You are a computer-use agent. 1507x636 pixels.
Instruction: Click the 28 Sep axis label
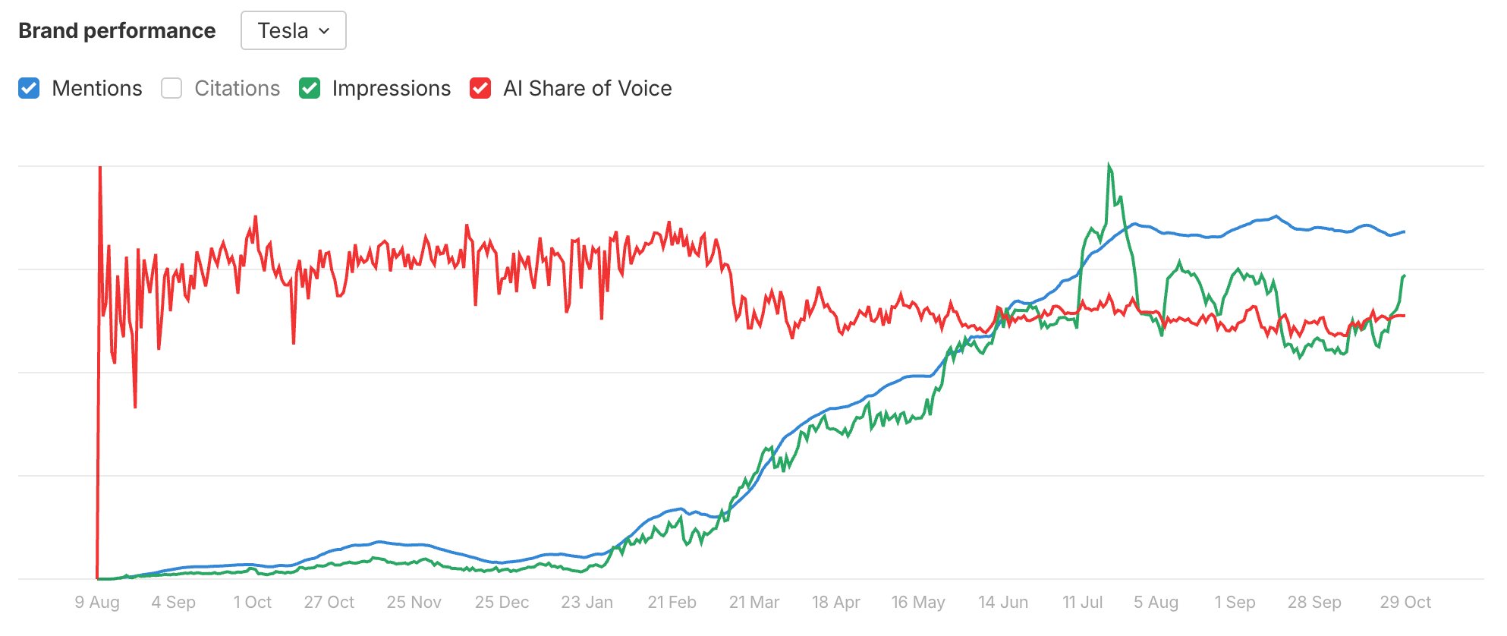pos(1314,602)
